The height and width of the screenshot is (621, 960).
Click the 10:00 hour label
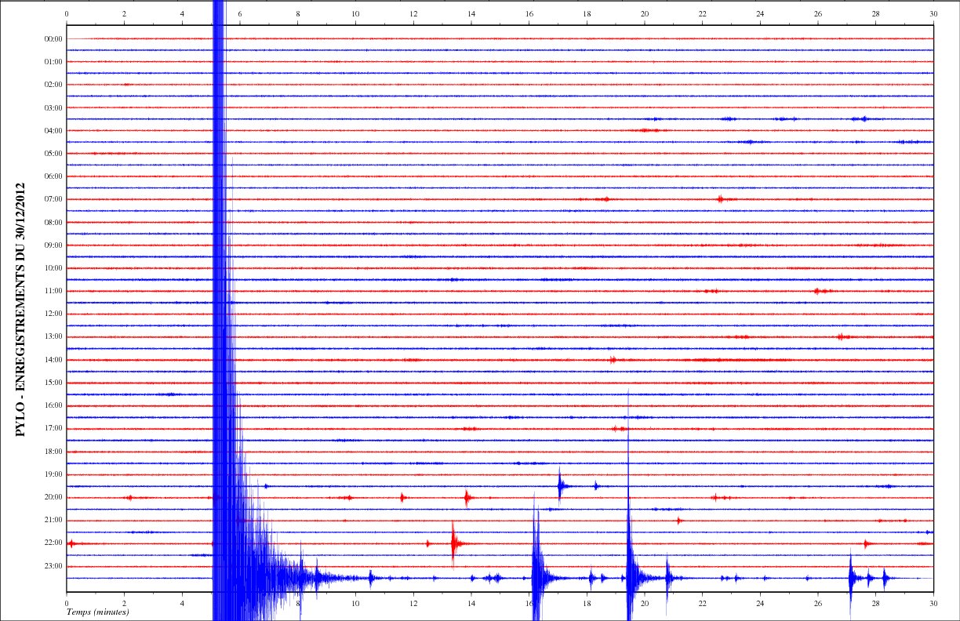(53, 268)
